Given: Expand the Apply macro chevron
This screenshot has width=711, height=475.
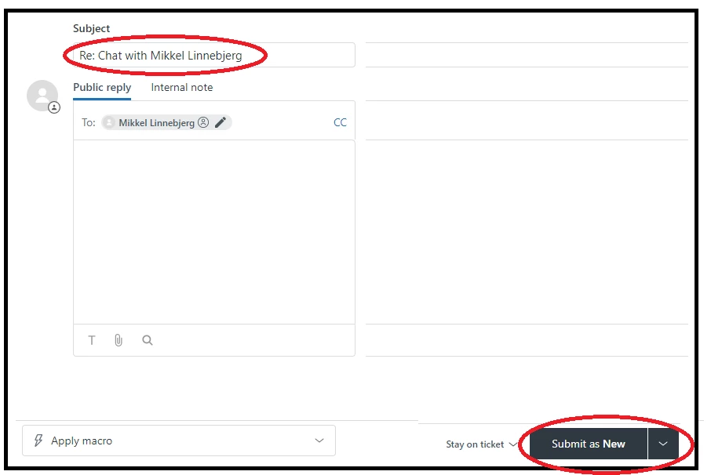Looking at the screenshot, I should coord(319,441).
